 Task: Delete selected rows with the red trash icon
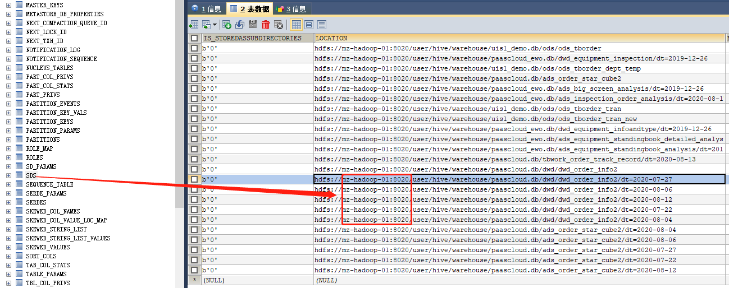click(x=266, y=25)
